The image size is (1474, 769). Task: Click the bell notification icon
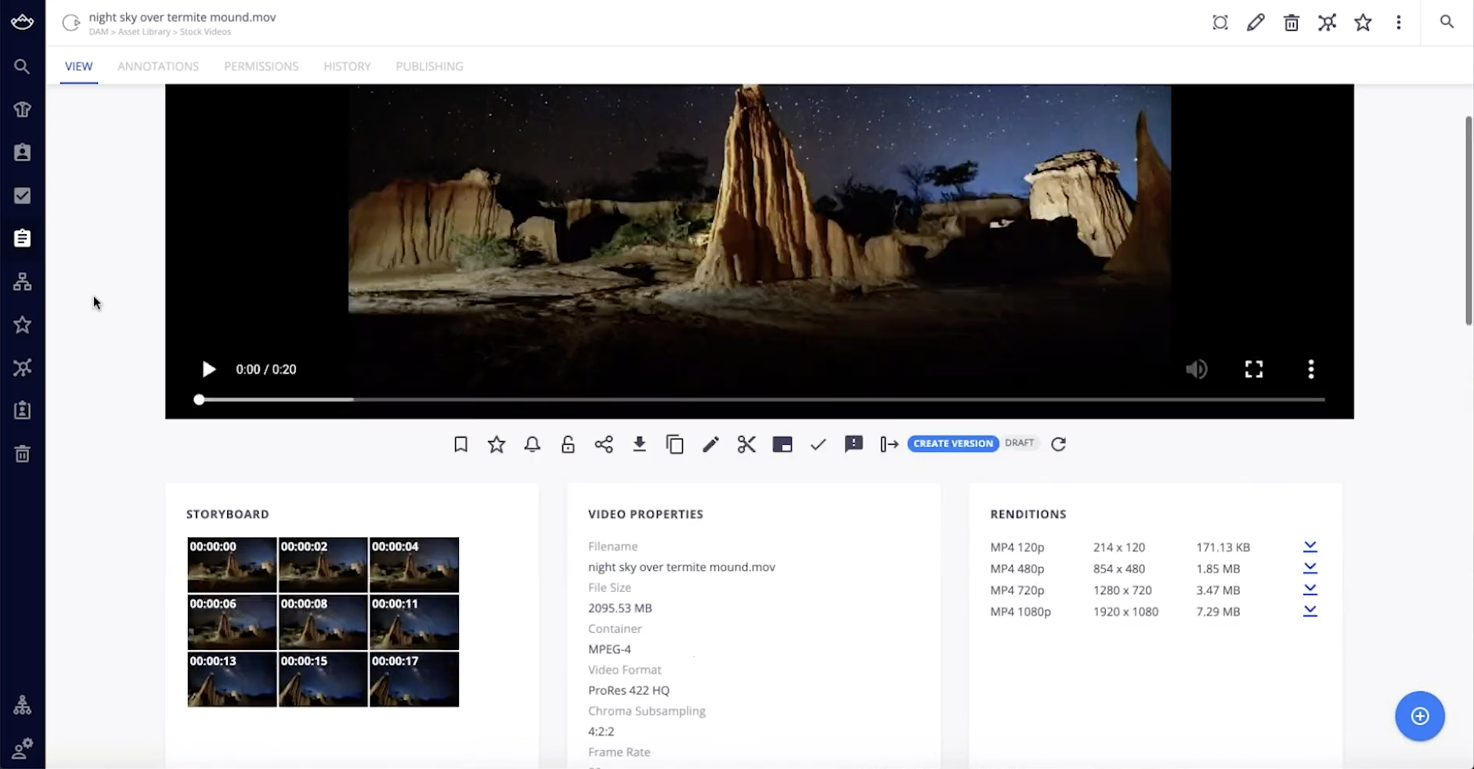tap(533, 445)
